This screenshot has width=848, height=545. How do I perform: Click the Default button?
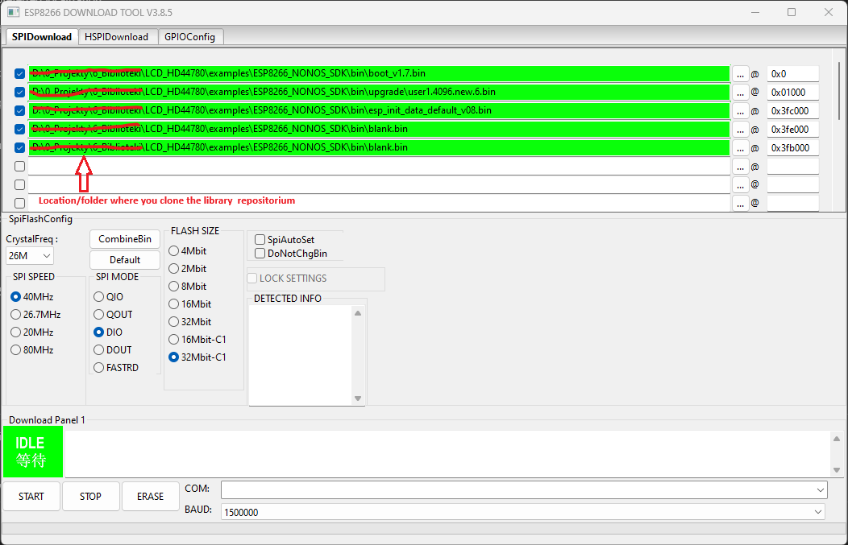tap(125, 260)
